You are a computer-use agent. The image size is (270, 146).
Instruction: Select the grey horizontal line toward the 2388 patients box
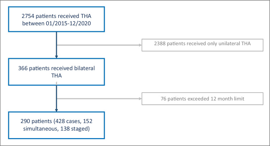pos(97,45)
